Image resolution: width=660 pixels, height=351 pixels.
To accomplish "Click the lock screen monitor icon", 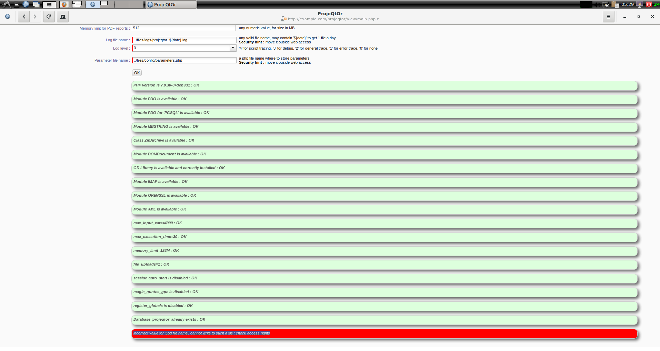I will [x=640, y=4].
